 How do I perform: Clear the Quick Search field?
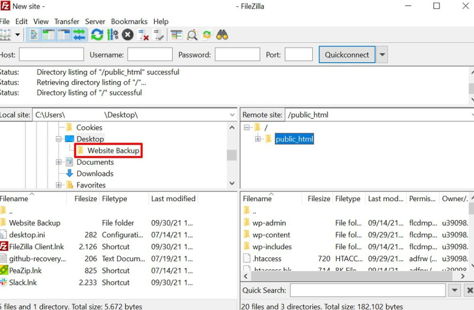[x=470, y=290]
